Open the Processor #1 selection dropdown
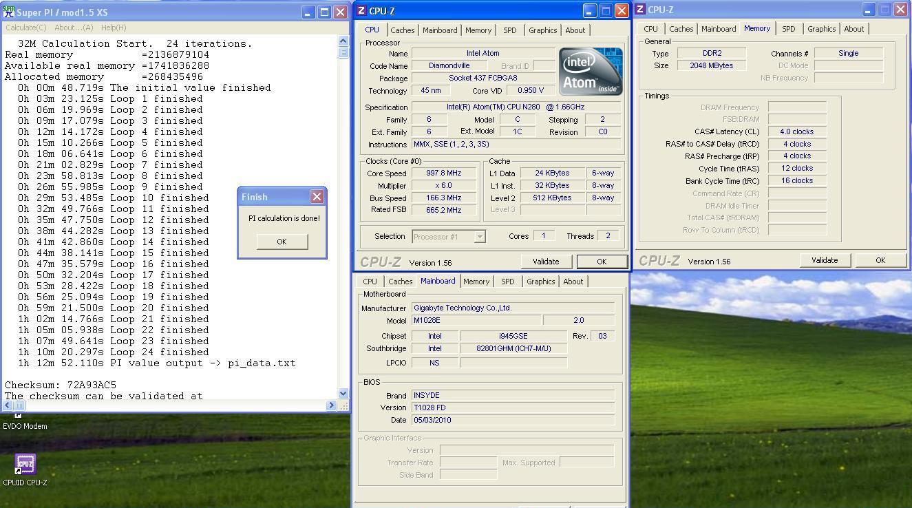The height and width of the screenshot is (508, 912). click(480, 237)
